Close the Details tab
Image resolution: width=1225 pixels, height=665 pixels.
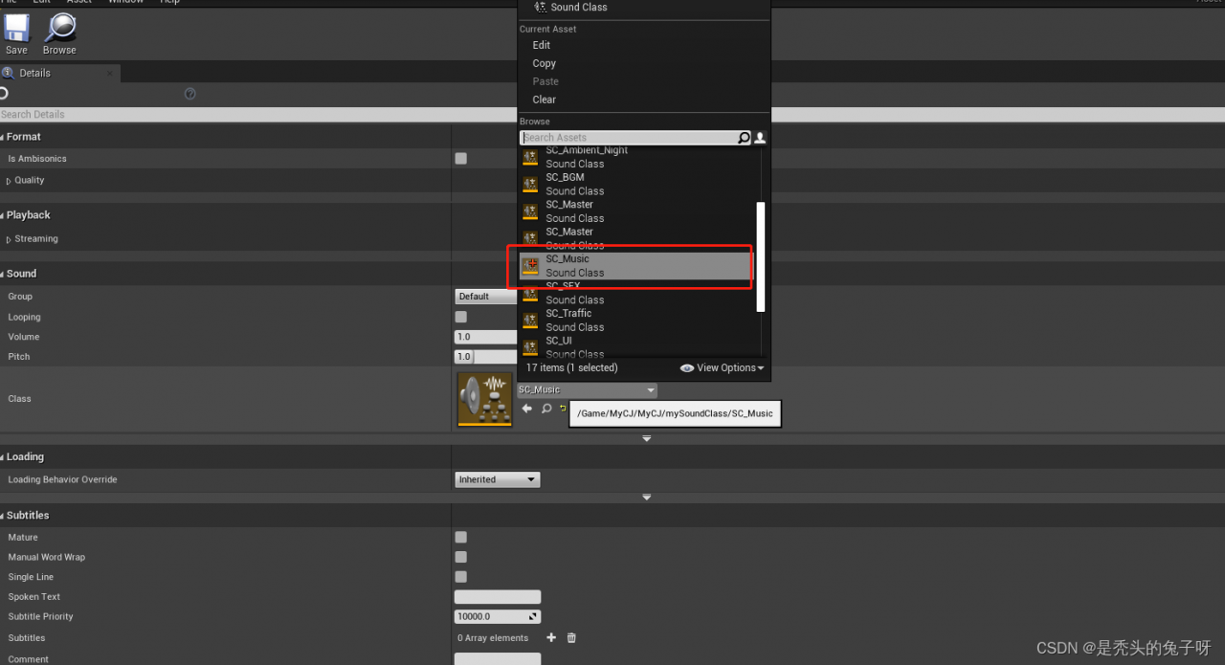[x=110, y=73]
